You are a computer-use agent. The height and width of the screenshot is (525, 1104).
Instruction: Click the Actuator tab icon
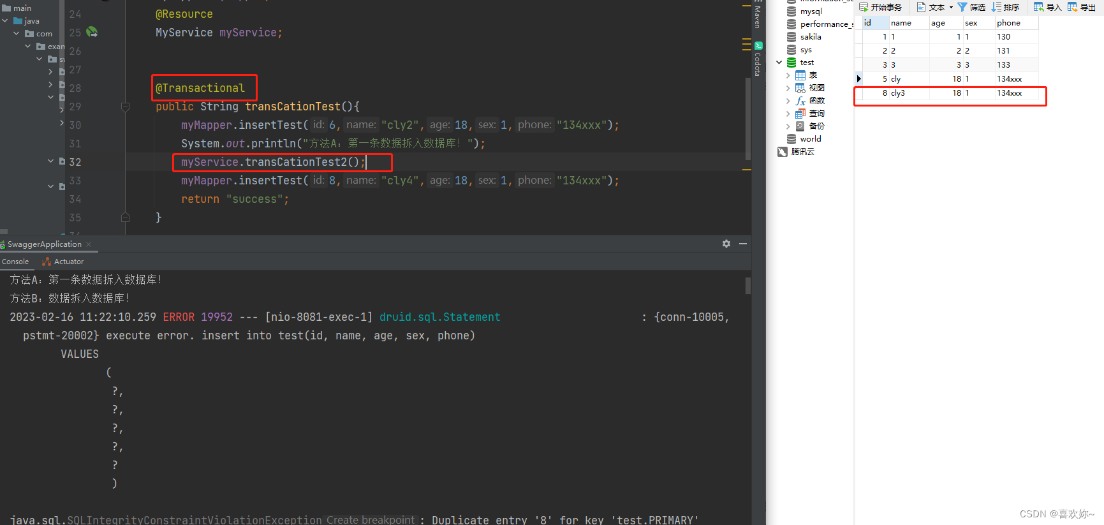click(46, 262)
